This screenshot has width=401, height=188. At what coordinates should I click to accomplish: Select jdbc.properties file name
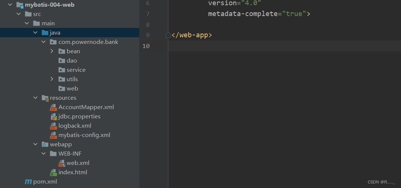80,117
